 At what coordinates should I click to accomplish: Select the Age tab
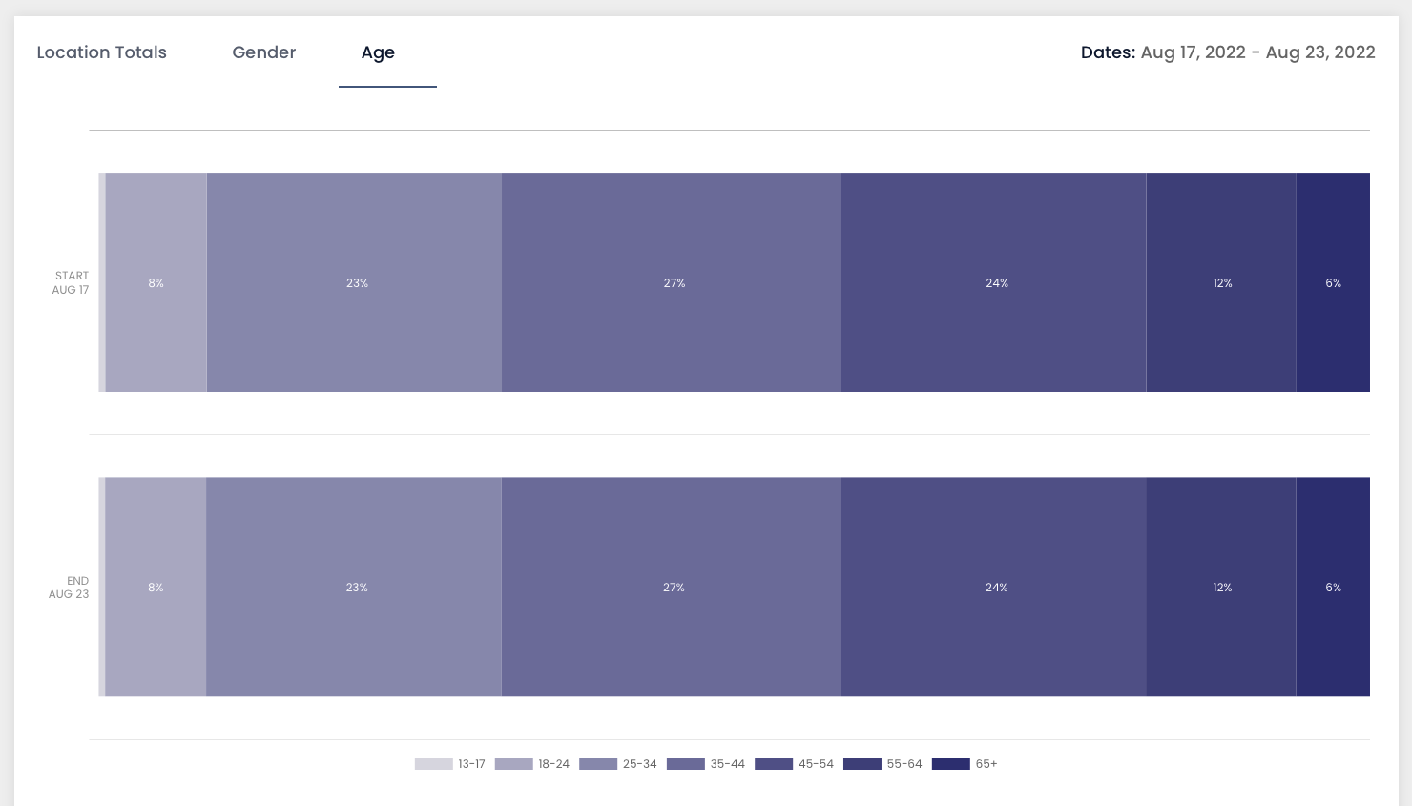point(378,52)
